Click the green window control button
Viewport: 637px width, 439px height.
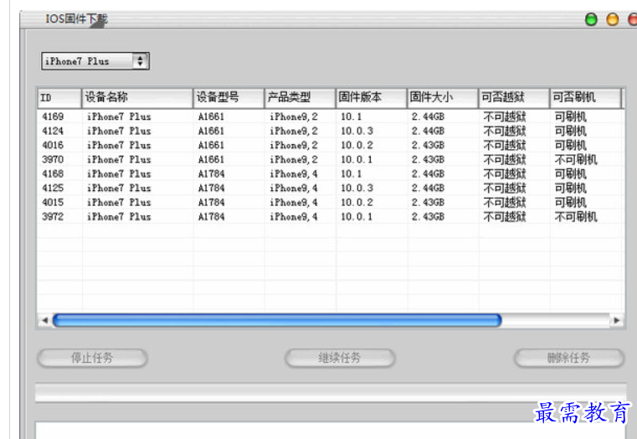[x=591, y=19]
